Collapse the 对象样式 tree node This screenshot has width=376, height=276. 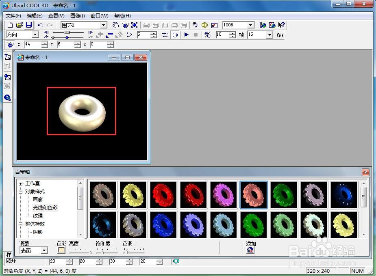[x=21, y=192]
